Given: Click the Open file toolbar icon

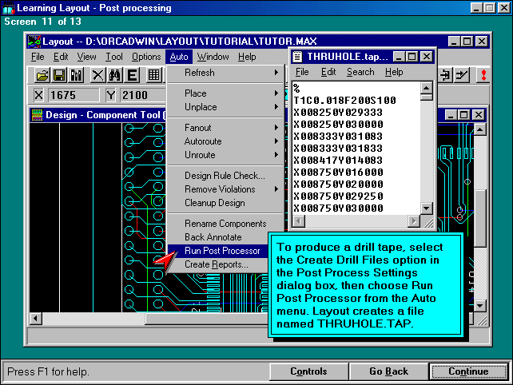Looking at the screenshot, I should 42,75.
